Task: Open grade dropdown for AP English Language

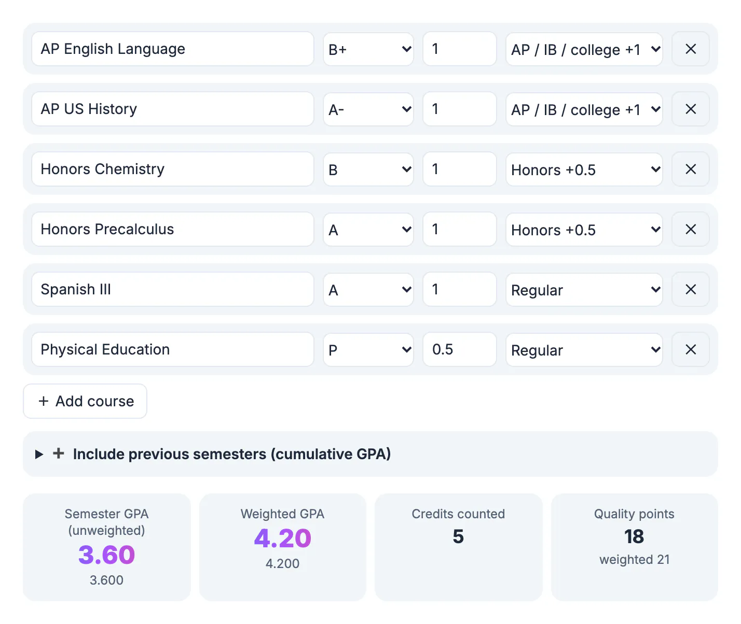Action: click(368, 49)
